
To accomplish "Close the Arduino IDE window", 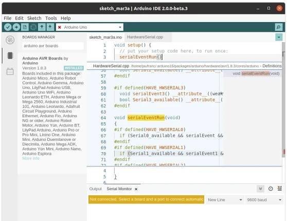I will click(279, 8).
